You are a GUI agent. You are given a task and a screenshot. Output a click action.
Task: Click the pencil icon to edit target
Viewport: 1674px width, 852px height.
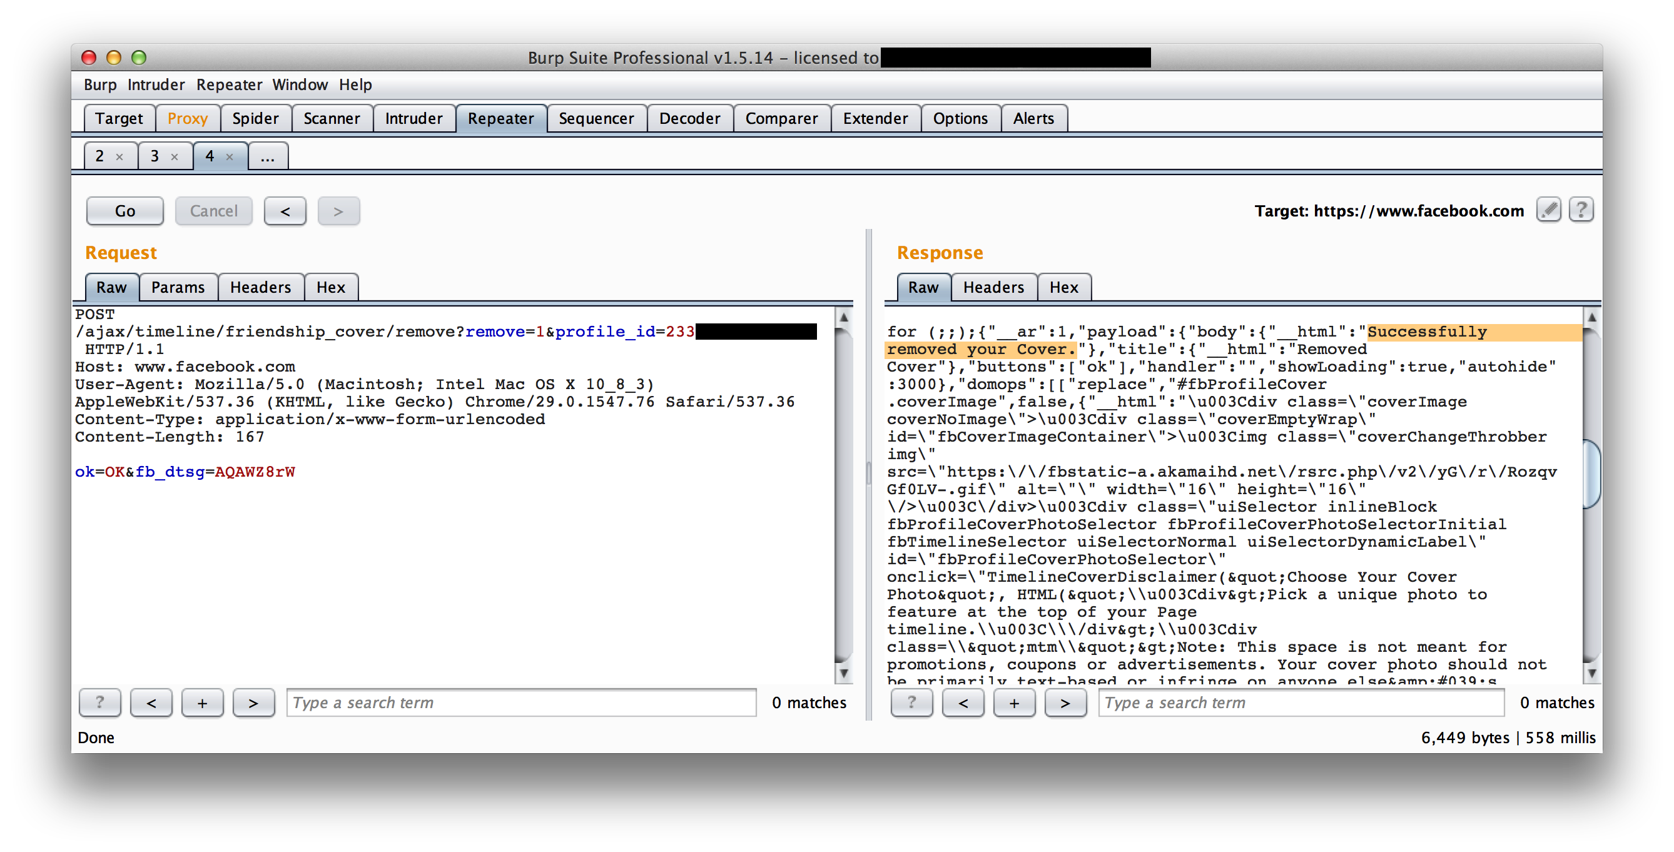tap(1549, 210)
